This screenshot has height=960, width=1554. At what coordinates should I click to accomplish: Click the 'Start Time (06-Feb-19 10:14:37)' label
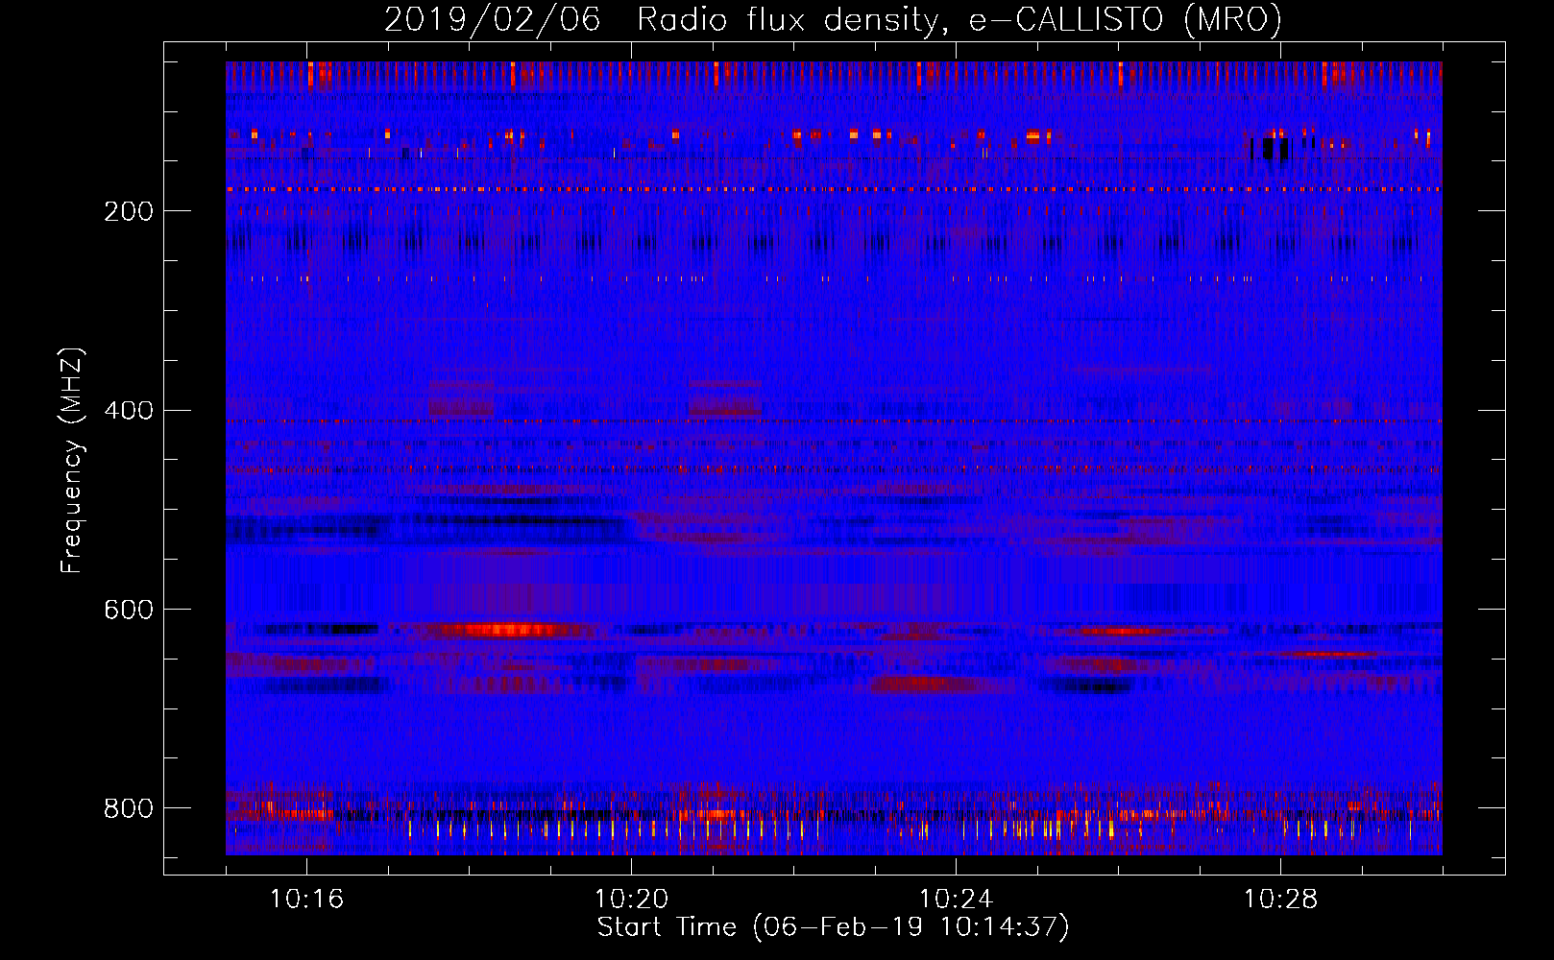pos(833,927)
